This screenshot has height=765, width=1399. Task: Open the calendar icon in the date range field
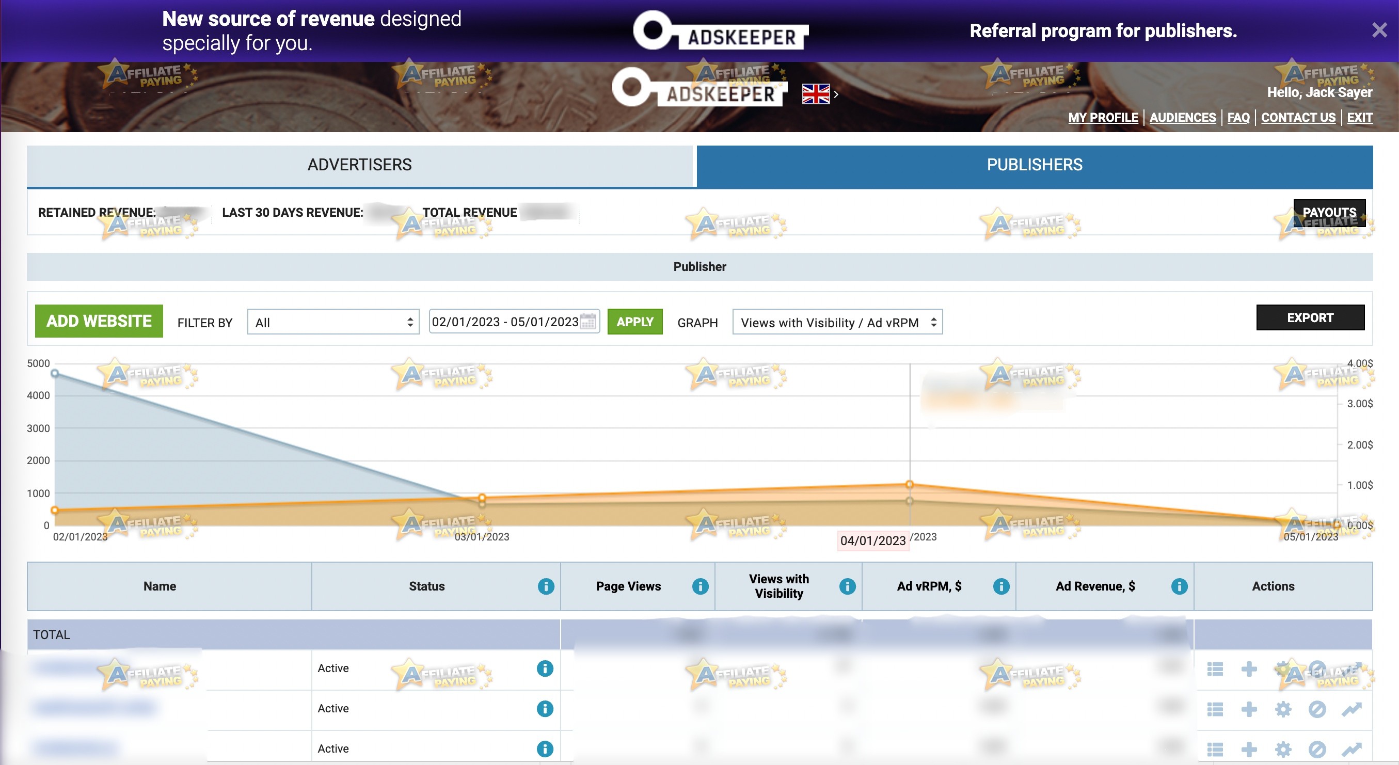pyautogui.click(x=587, y=322)
